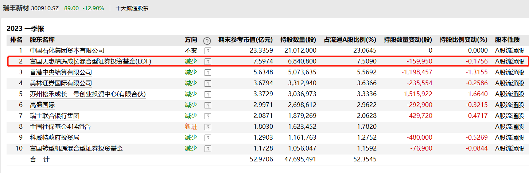
Task: Click the question-mark box for 中国石化集团资本有限公司 row
Action: click(208, 51)
